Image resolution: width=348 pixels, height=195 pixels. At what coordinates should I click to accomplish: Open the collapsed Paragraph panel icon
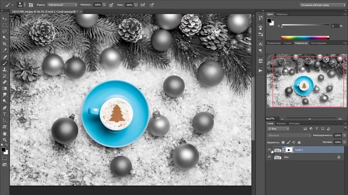click(x=260, y=50)
